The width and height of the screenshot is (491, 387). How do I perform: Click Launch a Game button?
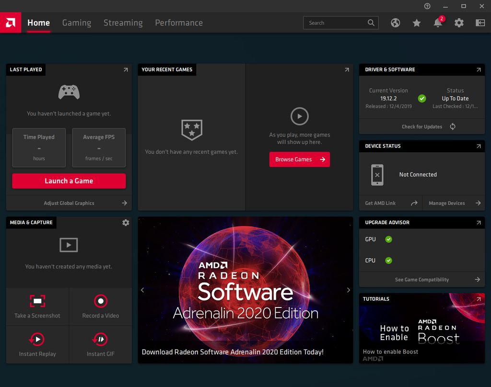click(69, 181)
